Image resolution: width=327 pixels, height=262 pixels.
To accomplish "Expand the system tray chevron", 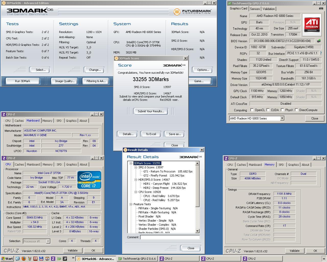I will point(324,259).
